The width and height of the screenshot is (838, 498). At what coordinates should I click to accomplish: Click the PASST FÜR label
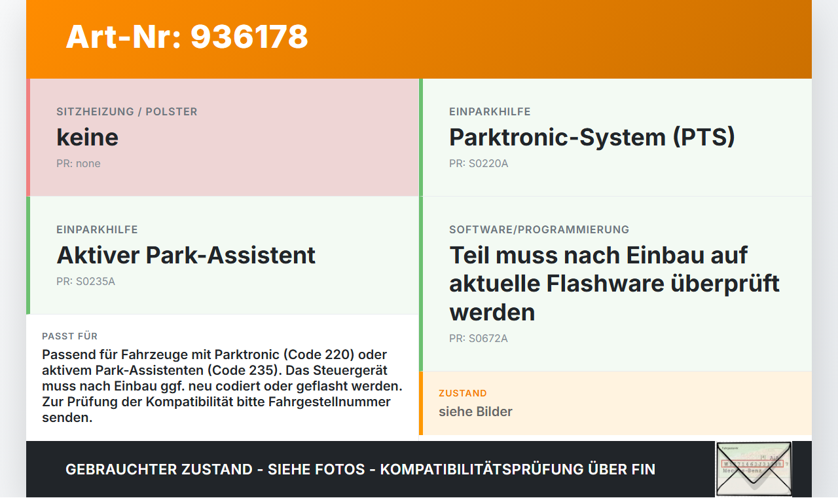70,336
